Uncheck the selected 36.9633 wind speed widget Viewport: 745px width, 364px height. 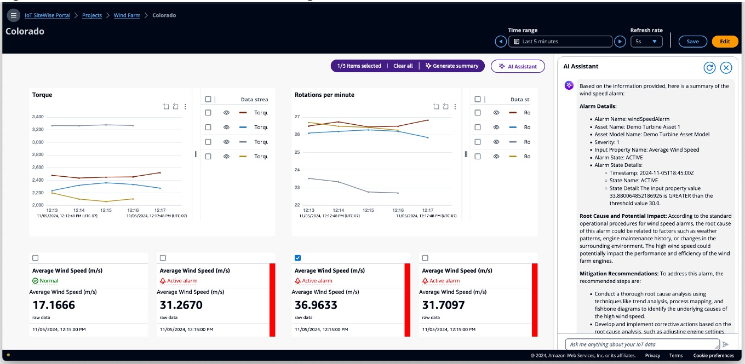[x=297, y=258]
